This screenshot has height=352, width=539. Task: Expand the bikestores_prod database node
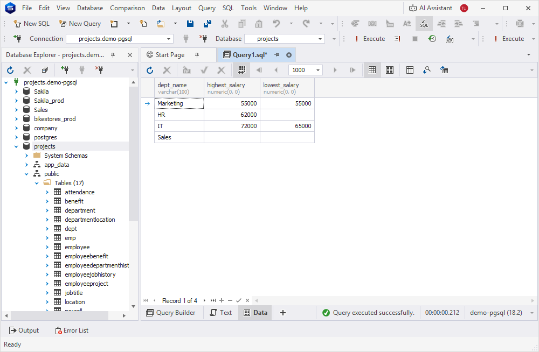click(16, 119)
